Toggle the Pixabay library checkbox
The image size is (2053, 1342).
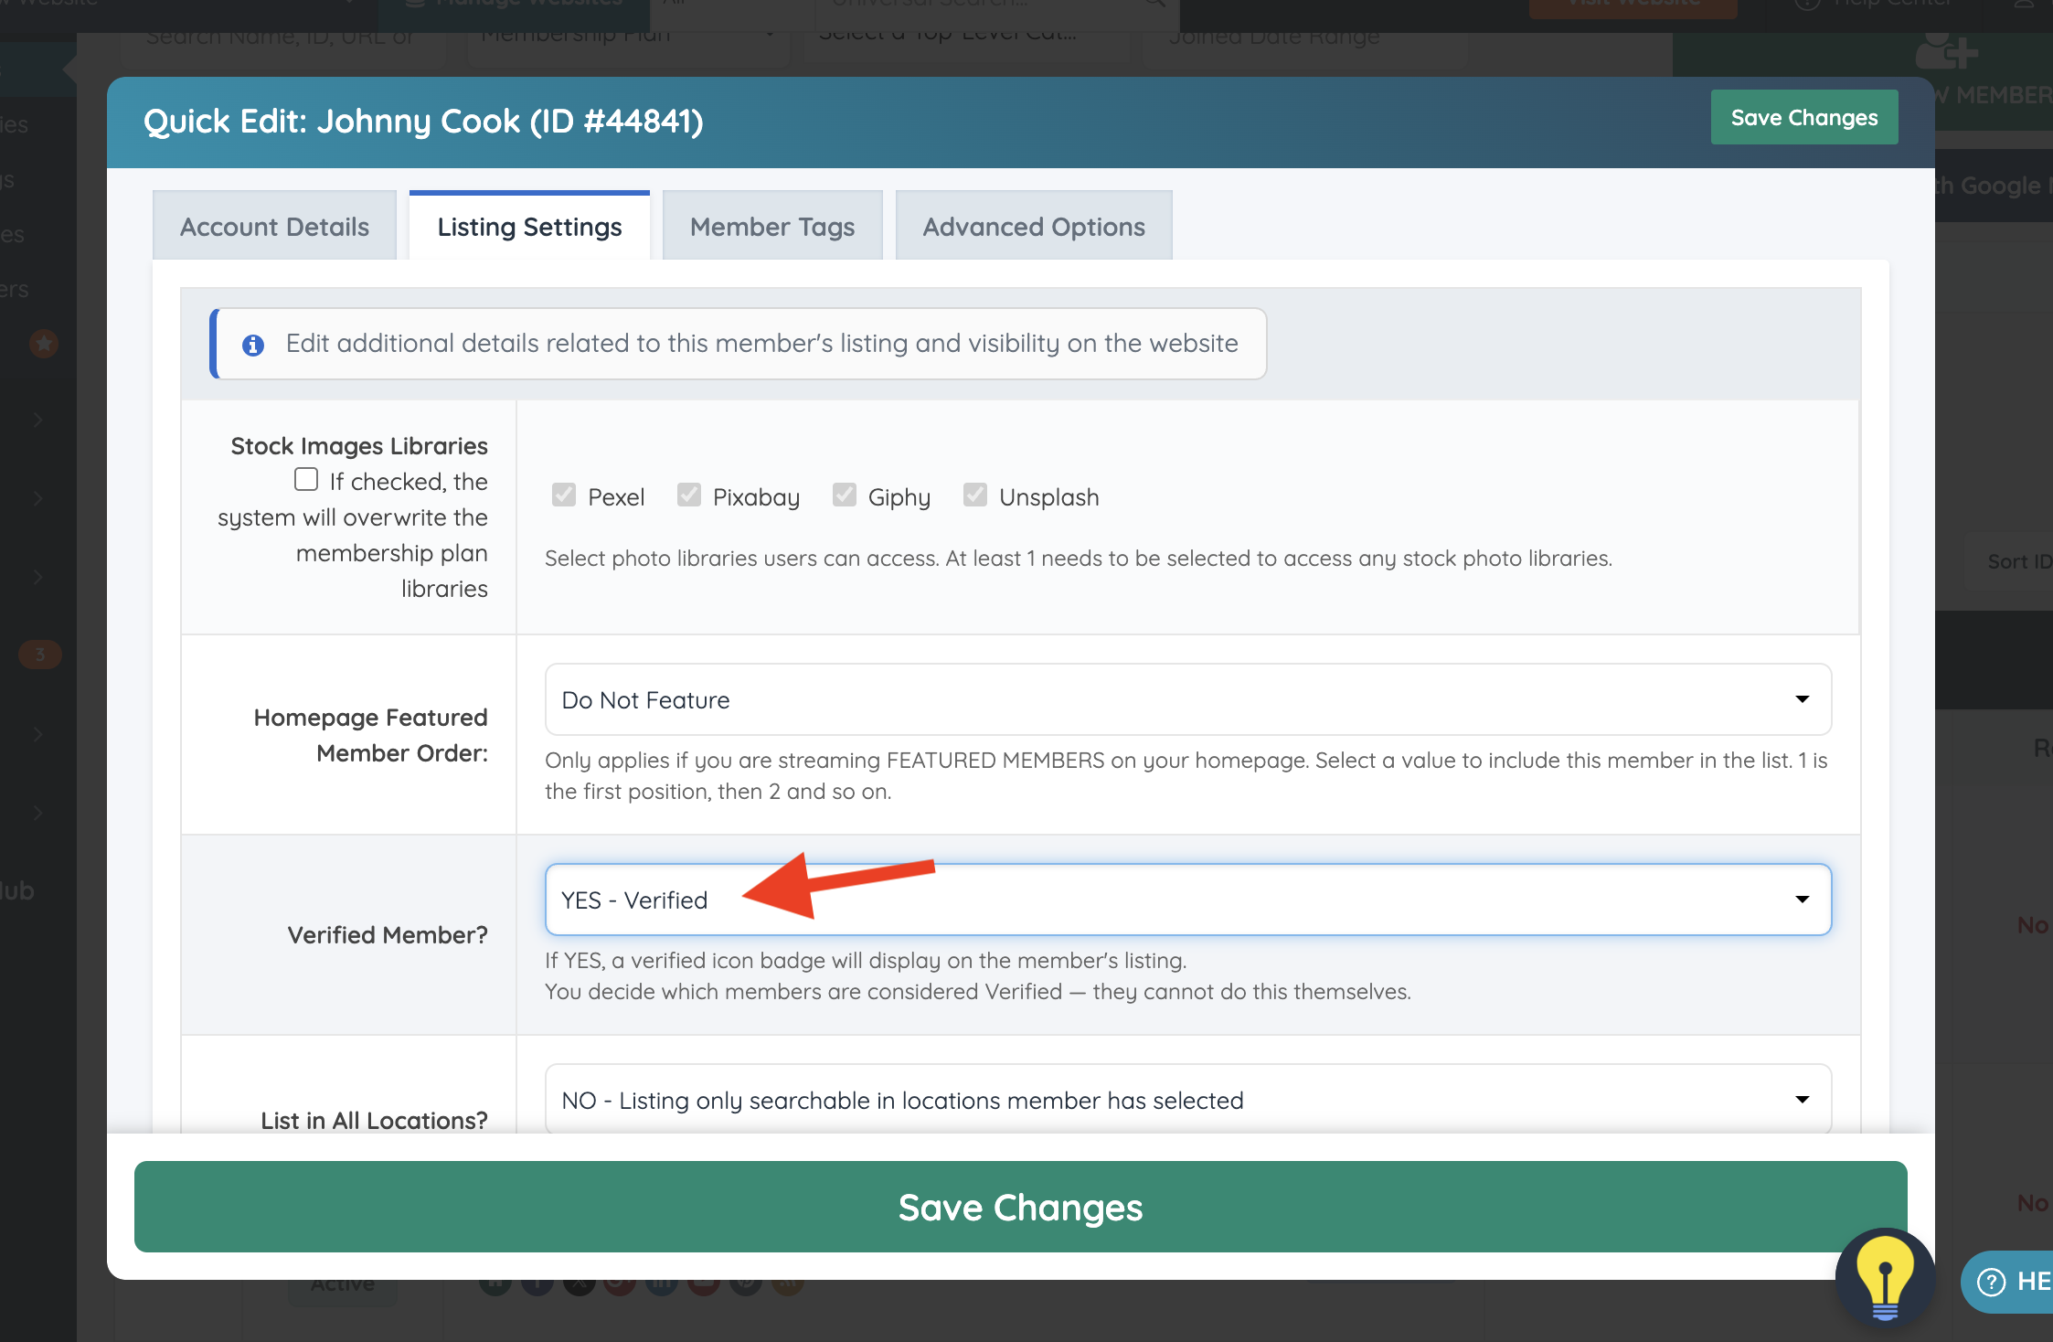689,495
